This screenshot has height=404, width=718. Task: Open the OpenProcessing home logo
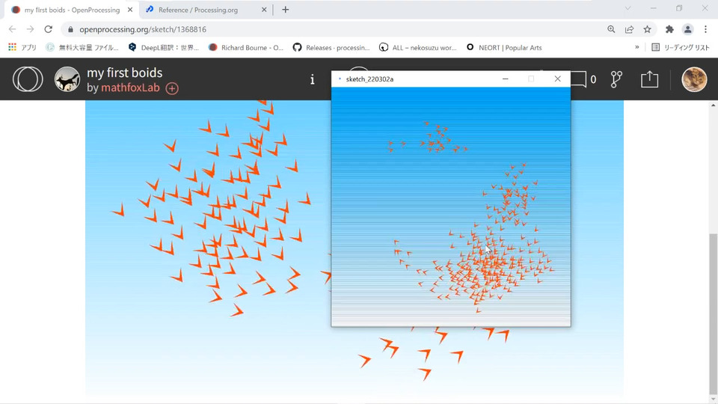(x=28, y=79)
